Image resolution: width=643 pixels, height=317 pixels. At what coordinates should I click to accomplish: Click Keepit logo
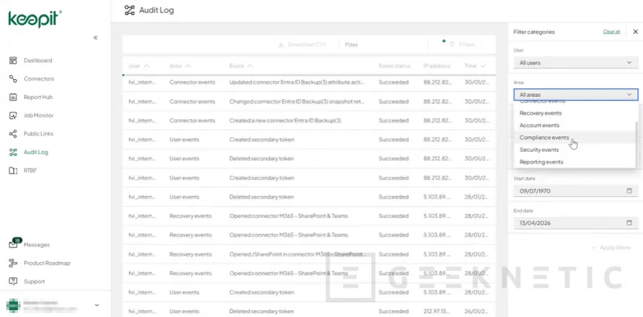(35, 19)
